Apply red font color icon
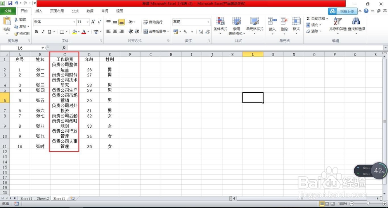This screenshot has width=388, height=208. click(x=84, y=32)
